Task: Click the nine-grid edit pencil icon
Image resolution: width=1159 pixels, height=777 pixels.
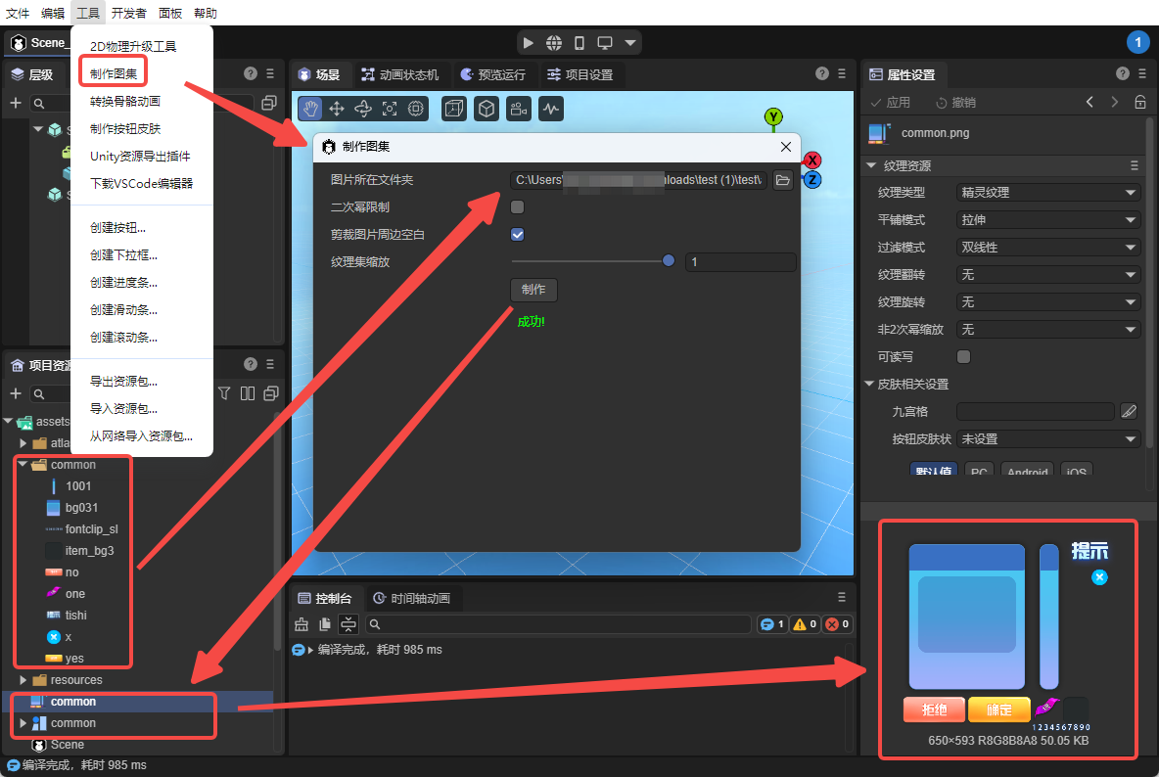Action: (1129, 411)
